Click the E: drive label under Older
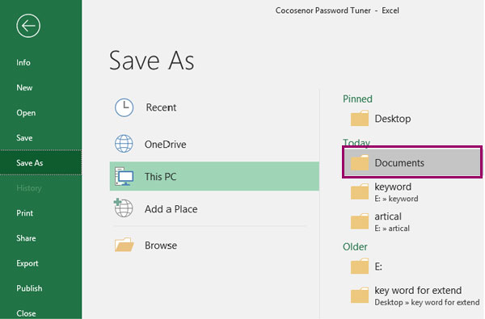The height and width of the screenshot is (319, 485). coord(378,267)
